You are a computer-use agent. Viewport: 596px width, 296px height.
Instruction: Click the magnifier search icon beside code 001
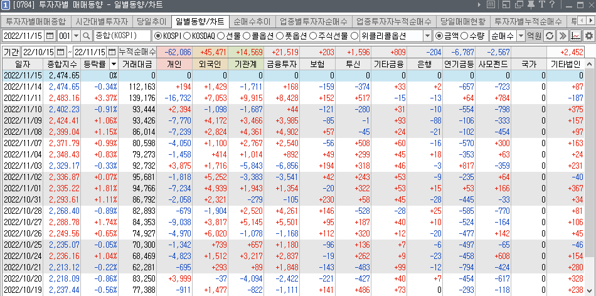point(87,36)
